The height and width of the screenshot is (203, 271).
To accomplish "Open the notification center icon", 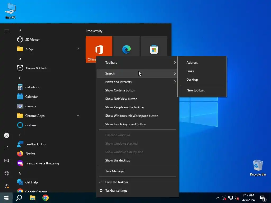I will (x=263, y=198).
